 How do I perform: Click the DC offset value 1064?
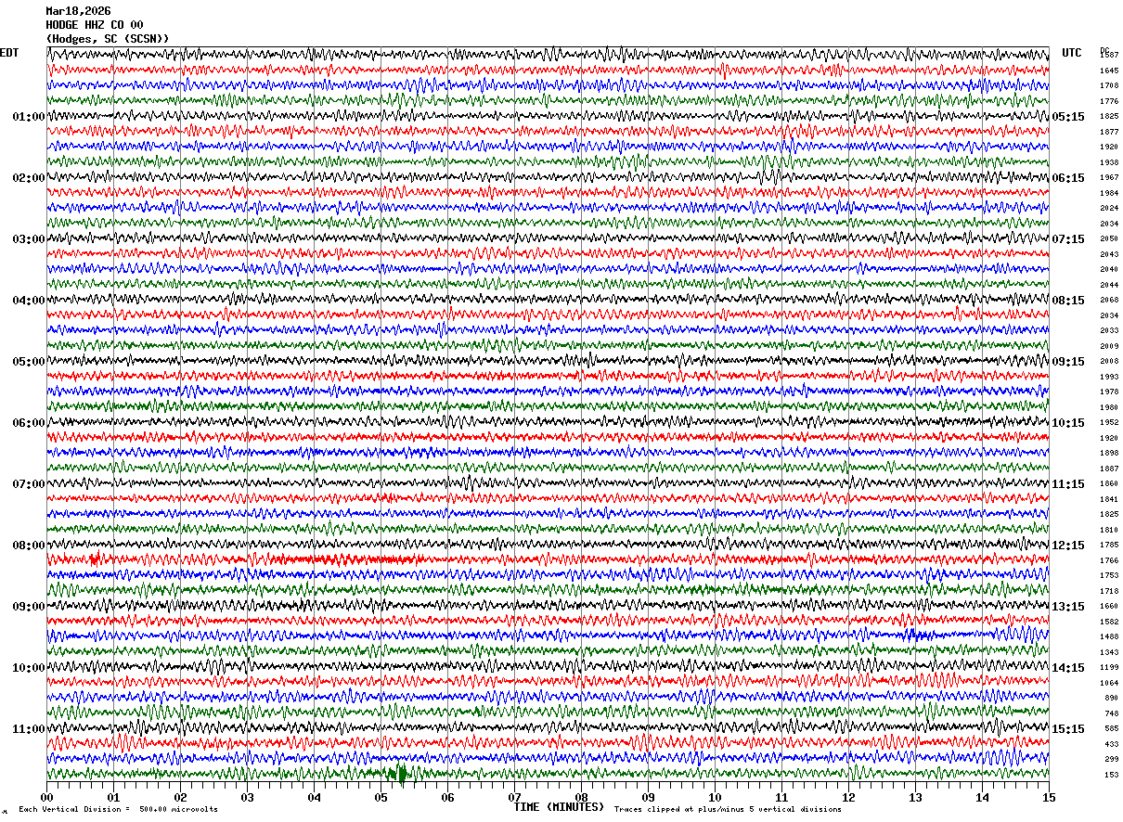[x=1109, y=683]
